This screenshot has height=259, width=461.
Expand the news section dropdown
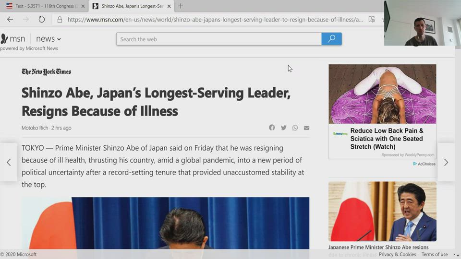coord(49,39)
